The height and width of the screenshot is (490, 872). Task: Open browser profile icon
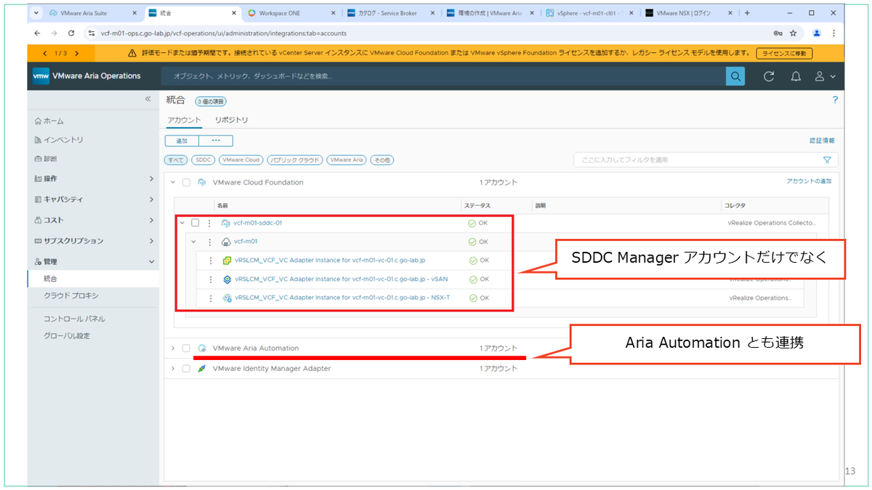pyautogui.click(x=817, y=33)
